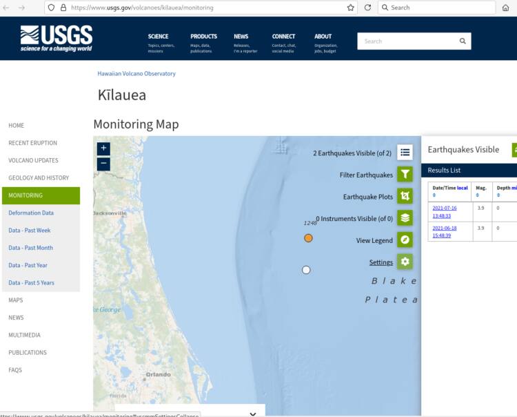Image resolution: width=517 pixels, height=417 pixels.
Task: Open VOLCANO UPDATES page
Action: 33,160
